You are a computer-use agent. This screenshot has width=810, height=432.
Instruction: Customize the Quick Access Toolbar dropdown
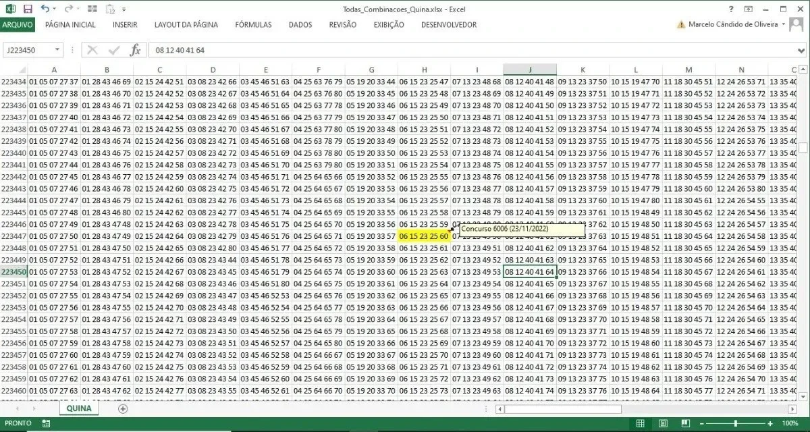126,9
